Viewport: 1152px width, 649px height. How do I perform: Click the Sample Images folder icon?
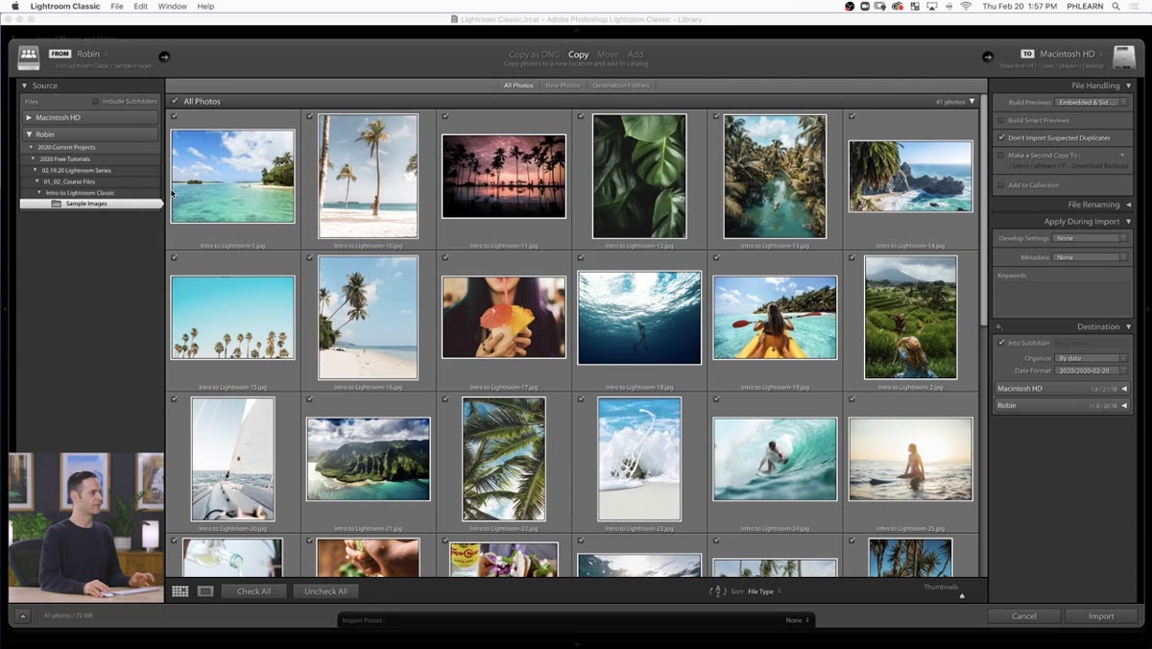pyautogui.click(x=57, y=204)
